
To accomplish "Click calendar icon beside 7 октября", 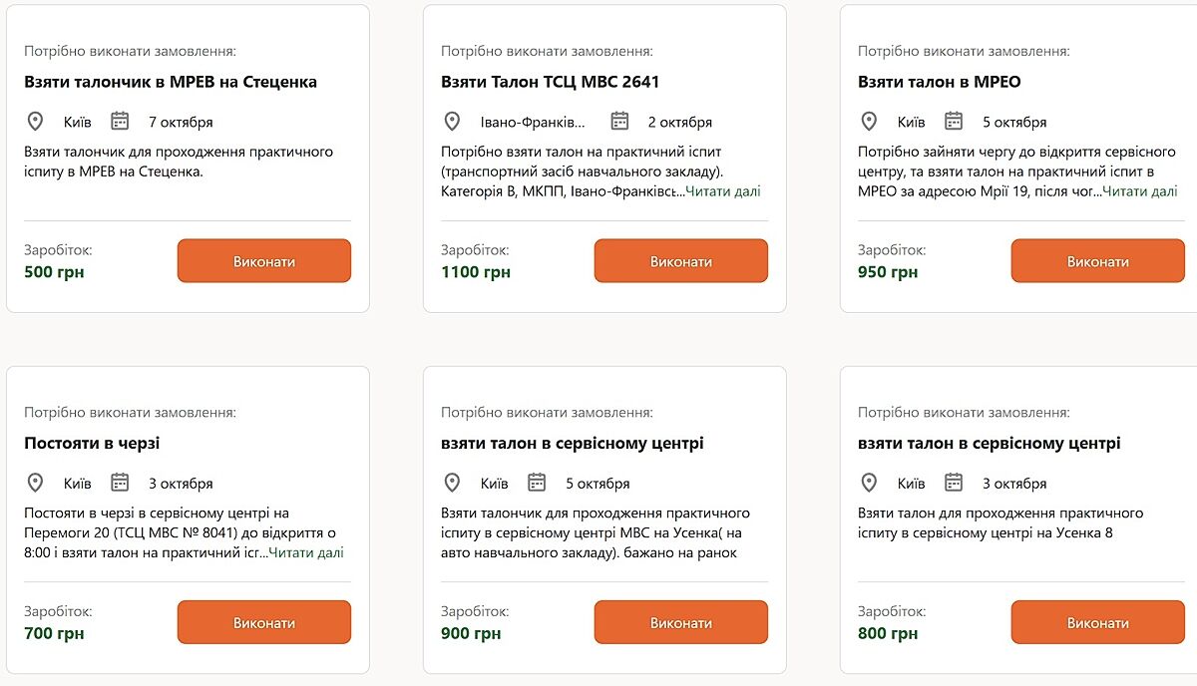I will tap(120, 122).
